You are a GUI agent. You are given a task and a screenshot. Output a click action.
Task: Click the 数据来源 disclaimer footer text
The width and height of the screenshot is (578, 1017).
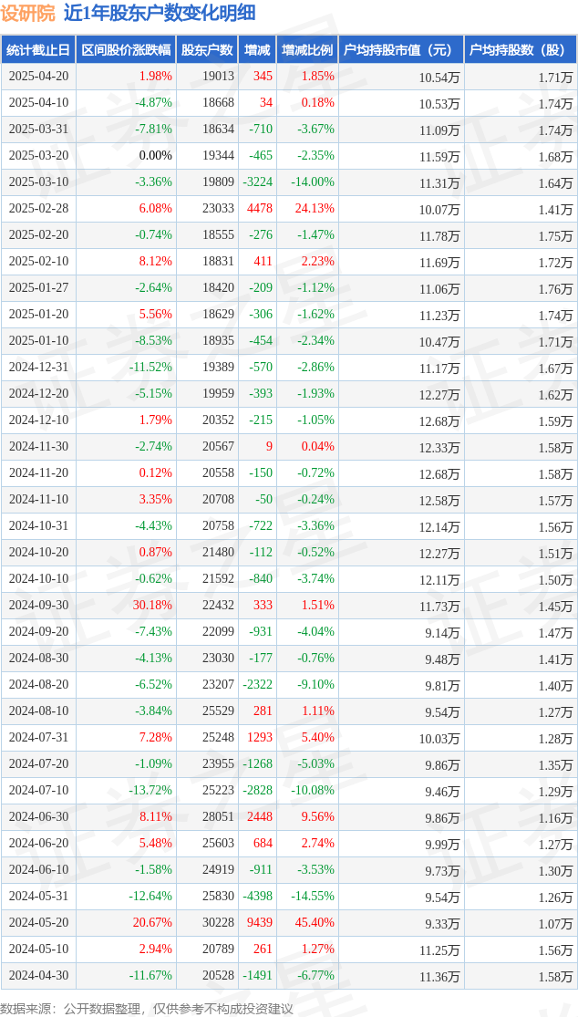pyautogui.click(x=147, y=1009)
